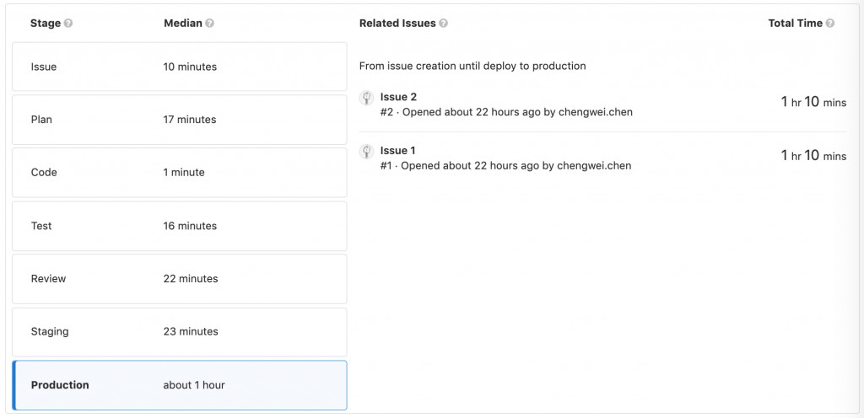
Task: Click the production stage description text
Action: click(472, 66)
